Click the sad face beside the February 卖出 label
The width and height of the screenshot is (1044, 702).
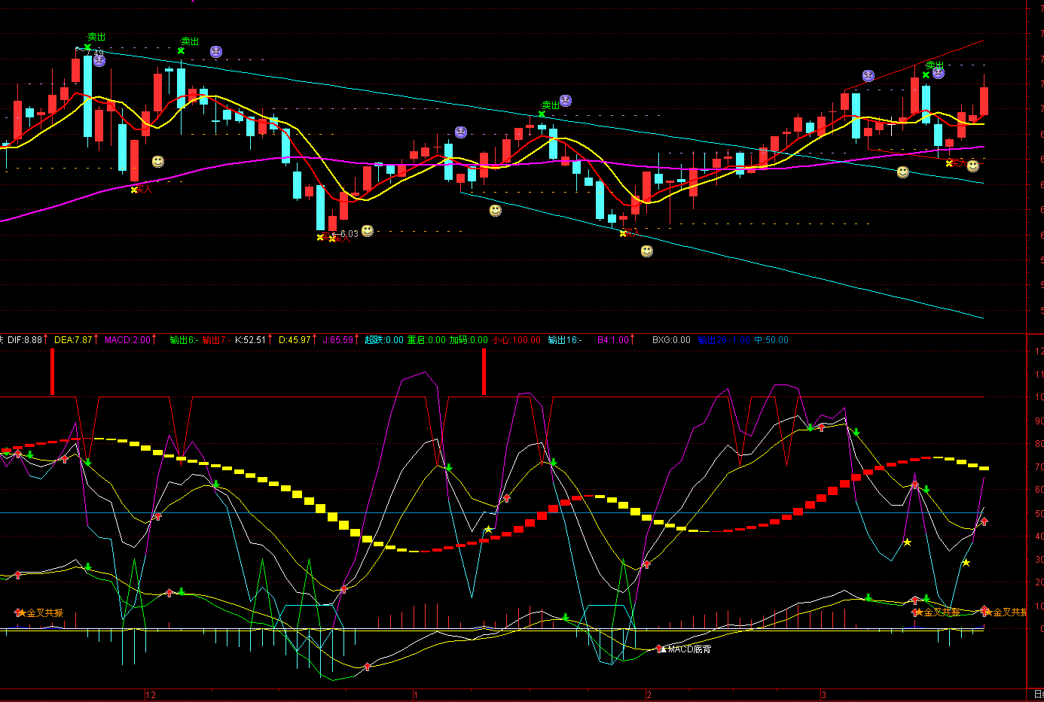(x=566, y=101)
